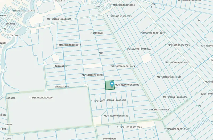
Task: Select parcel label ending 10:003:0026
Action: [61, 66]
